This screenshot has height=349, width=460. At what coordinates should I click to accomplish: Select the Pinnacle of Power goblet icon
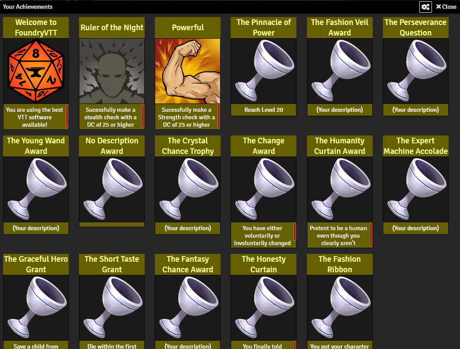264,71
